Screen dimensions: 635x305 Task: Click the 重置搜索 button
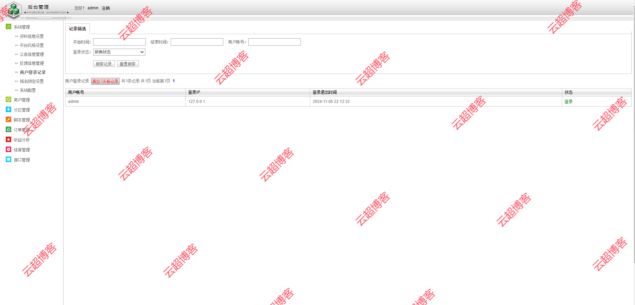point(128,64)
